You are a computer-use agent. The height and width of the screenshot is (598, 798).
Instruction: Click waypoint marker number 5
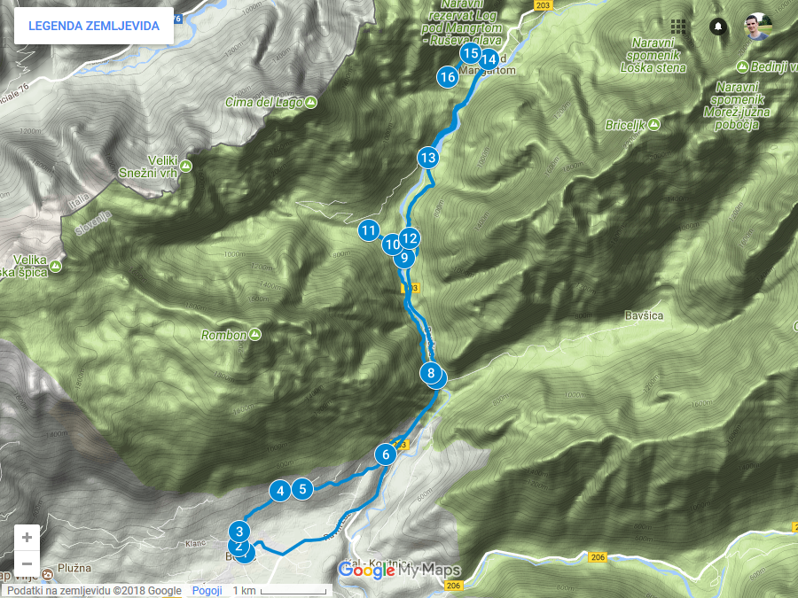click(303, 489)
